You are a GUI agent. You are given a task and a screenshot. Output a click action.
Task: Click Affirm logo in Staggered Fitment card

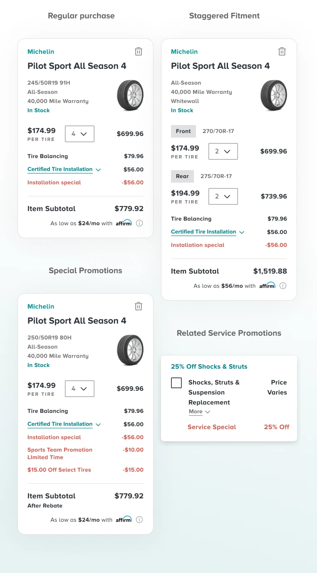tap(267, 286)
